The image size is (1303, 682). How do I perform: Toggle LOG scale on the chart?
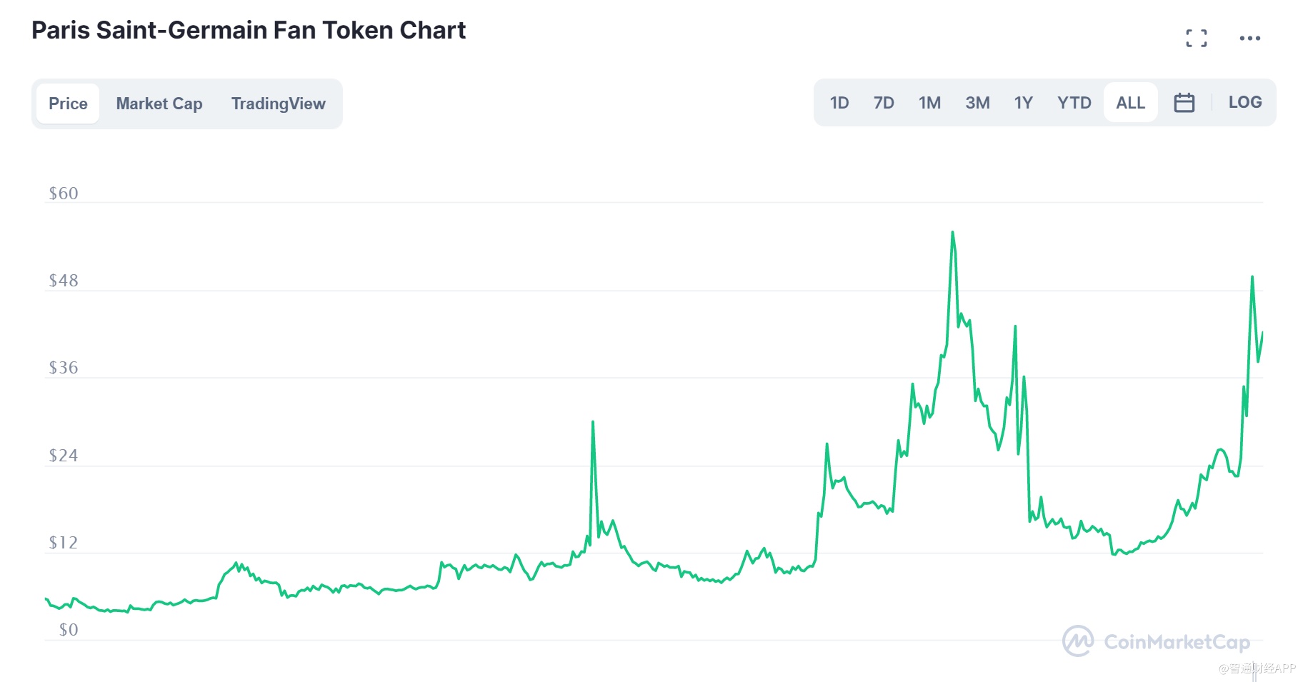[x=1244, y=103]
